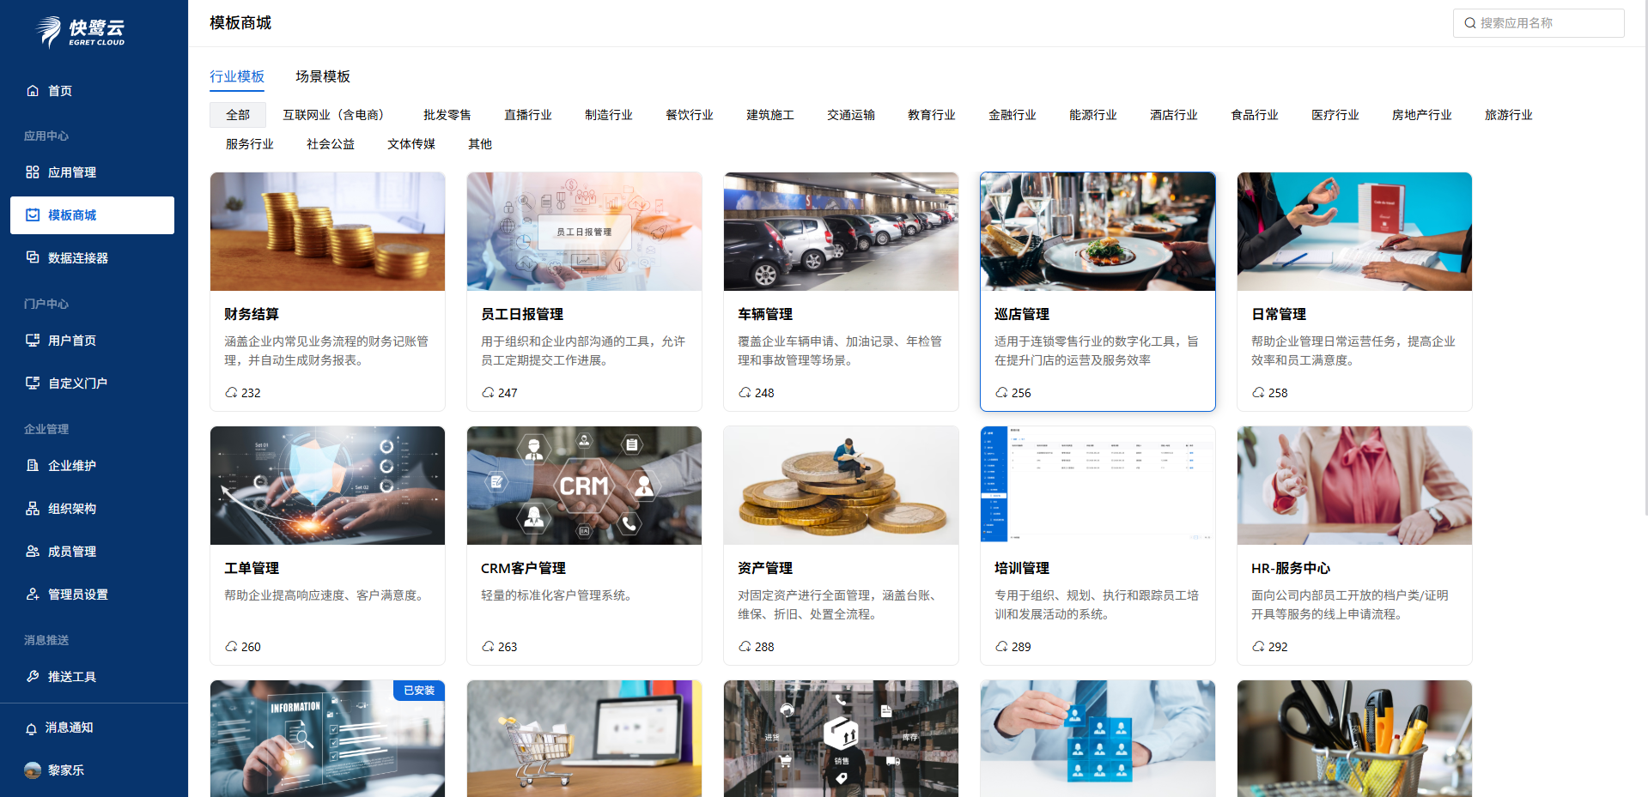Click the home icon beside 首页

pyautogui.click(x=33, y=91)
